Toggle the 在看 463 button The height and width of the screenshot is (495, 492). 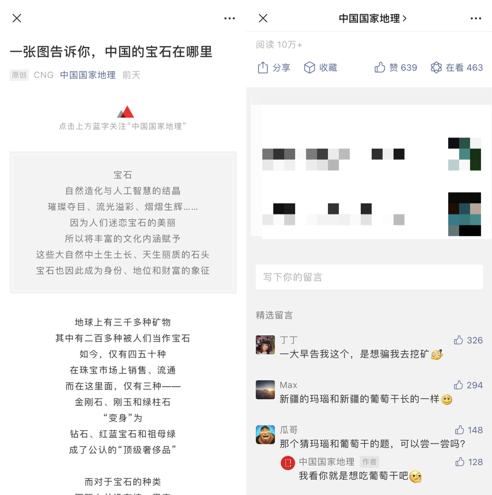pyautogui.click(x=456, y=67)
